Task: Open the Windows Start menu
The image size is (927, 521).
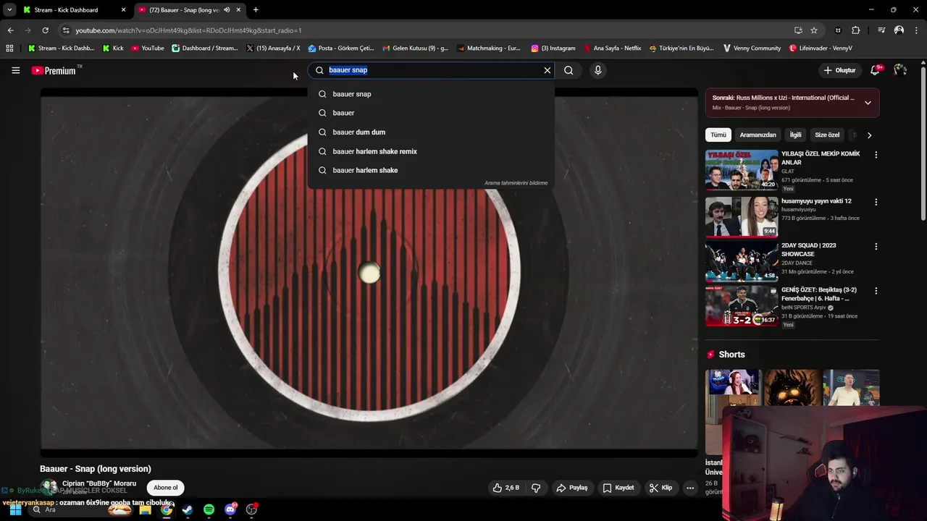Action: coord(14,509)
